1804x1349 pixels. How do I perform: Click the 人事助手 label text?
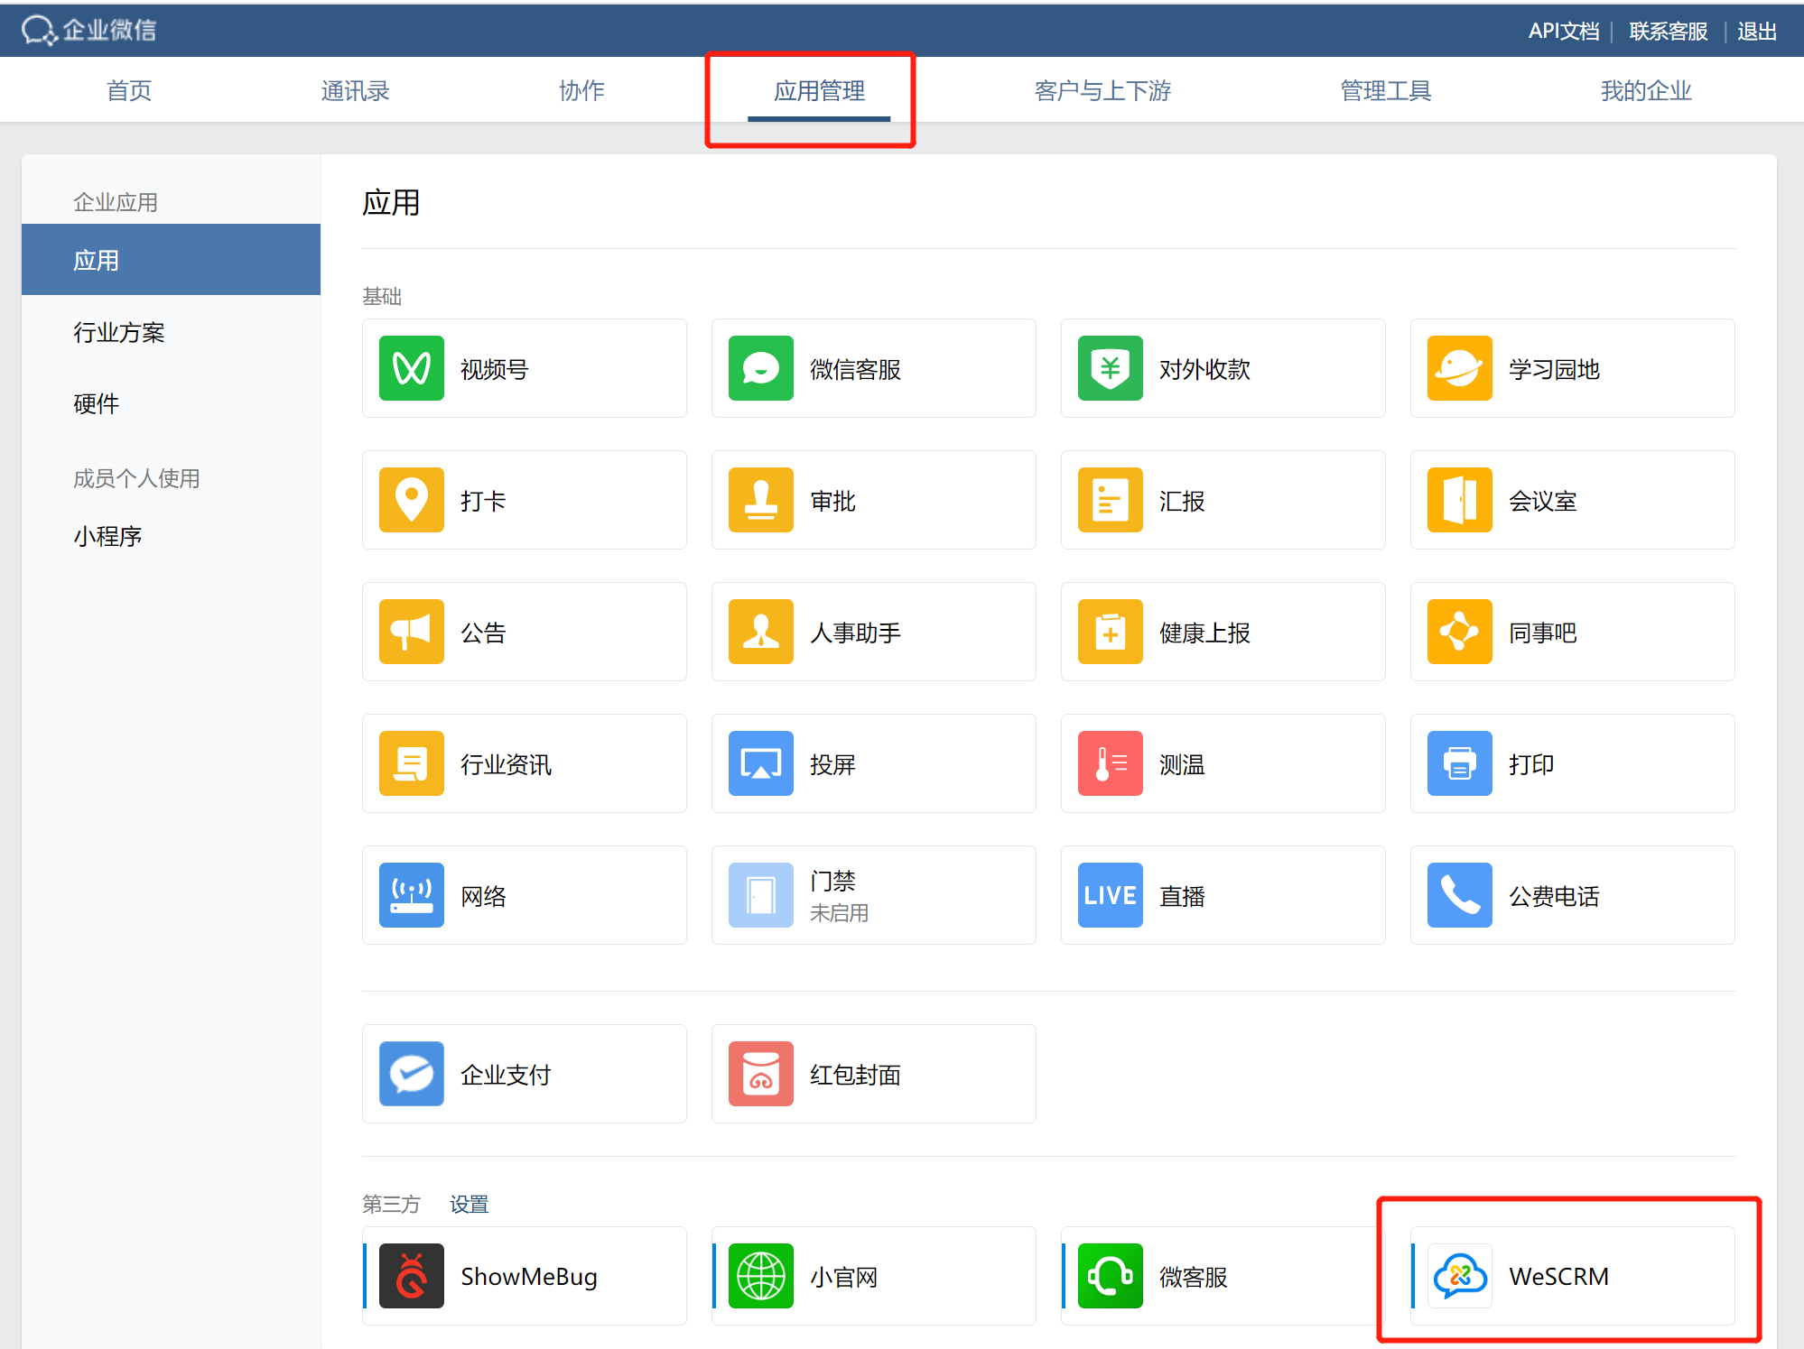click(x=855, y=633)
